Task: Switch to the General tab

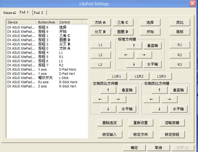Action: coord(10,13)
